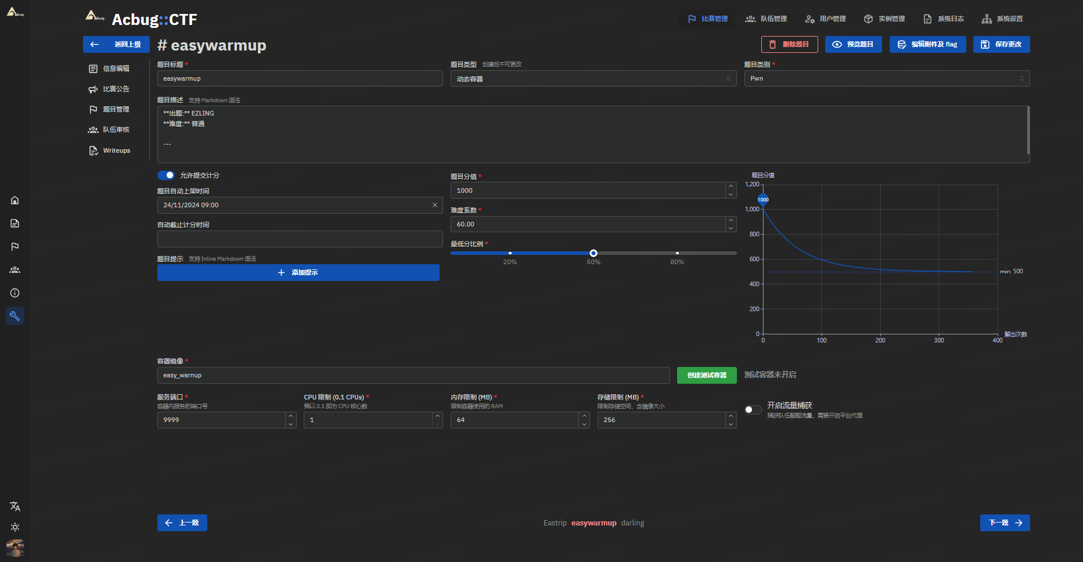The width and height of the screenshot is (1083, 562).
Task: Click the home icon in left sidebar
Action: point(15,200)
